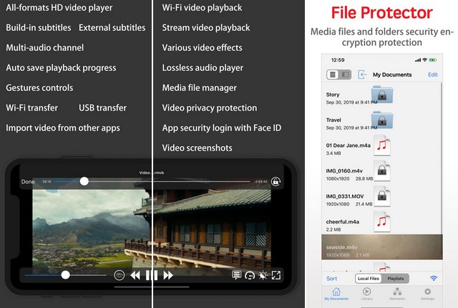Image resolution: width=458 pixels, height=308 pixels.
Task: Open 01 Dear Jane.m4a music file icon
Action: (382, 145)
